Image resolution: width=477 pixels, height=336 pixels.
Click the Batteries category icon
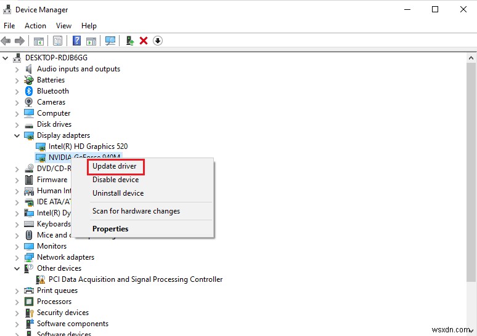pyautogui.click(x=29, y=80)
